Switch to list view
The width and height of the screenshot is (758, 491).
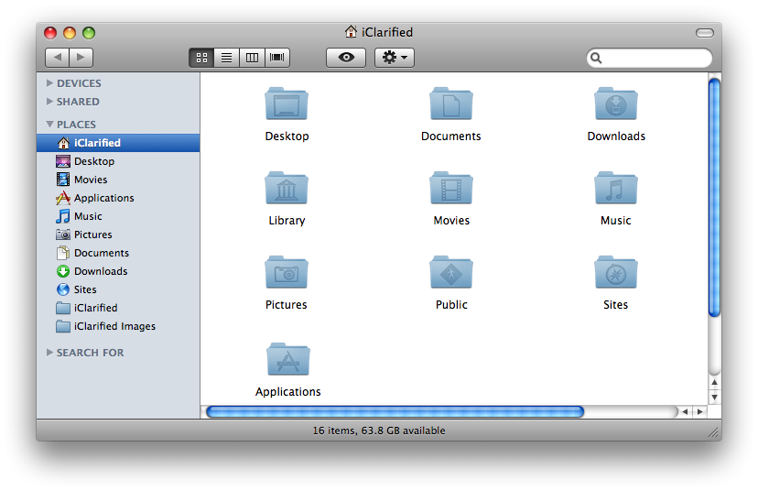pos(226,58)
